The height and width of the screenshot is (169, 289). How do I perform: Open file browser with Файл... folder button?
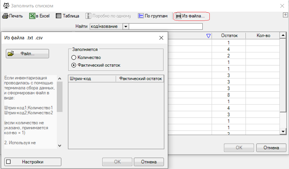28,54
